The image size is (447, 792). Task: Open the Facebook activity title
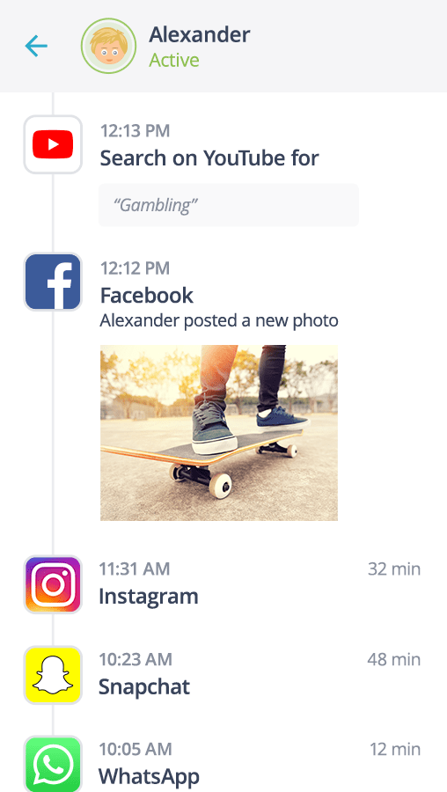pos(146,296)
